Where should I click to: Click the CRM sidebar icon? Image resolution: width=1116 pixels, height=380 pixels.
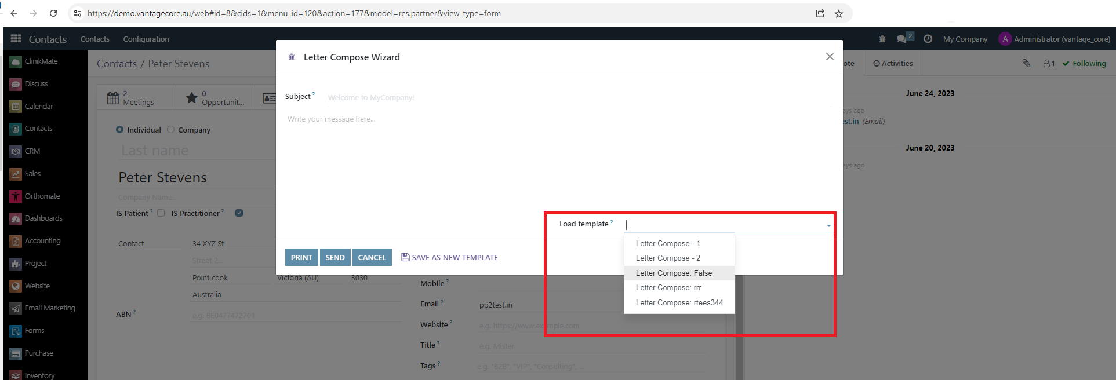16,151
